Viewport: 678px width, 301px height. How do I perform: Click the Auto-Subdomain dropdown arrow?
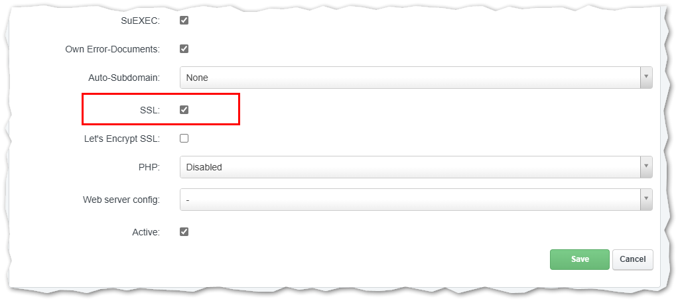(x=646, y=78)
